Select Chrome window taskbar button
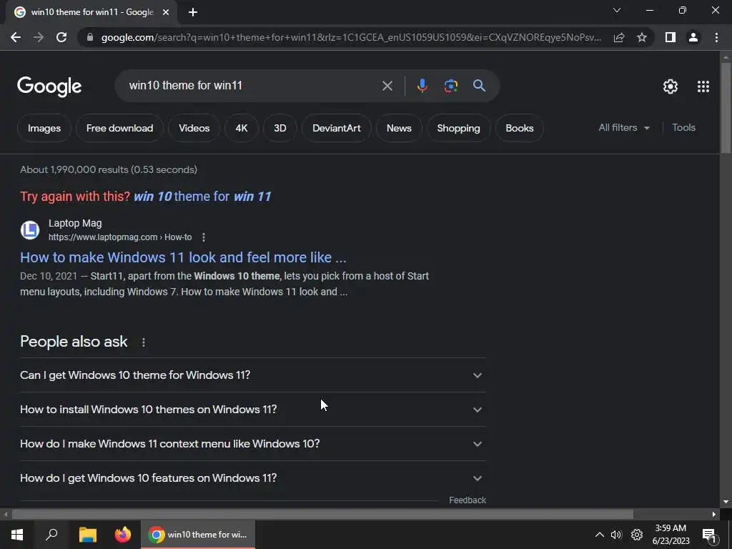 pyautogui.click(x=198, y=535)
